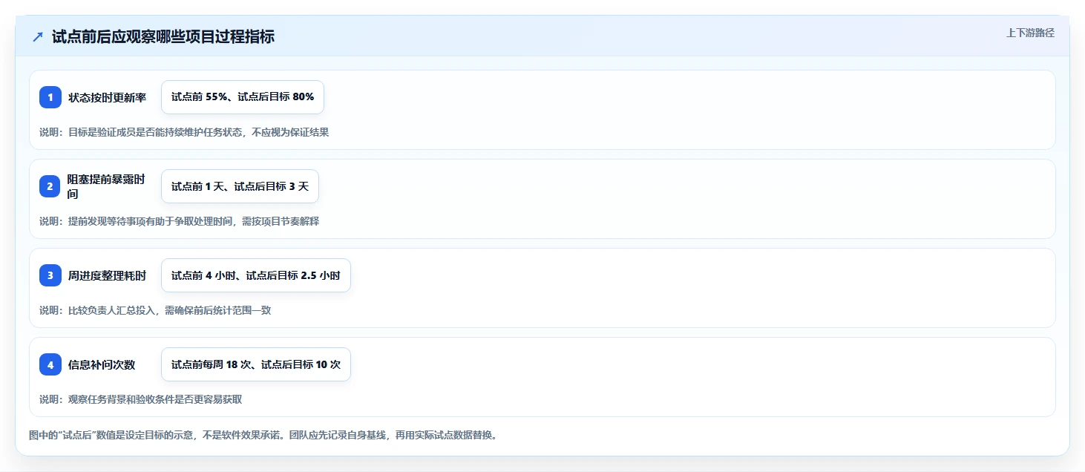Click the note about 持续维护任务状态
The image size is (1085, 472).
184,132
